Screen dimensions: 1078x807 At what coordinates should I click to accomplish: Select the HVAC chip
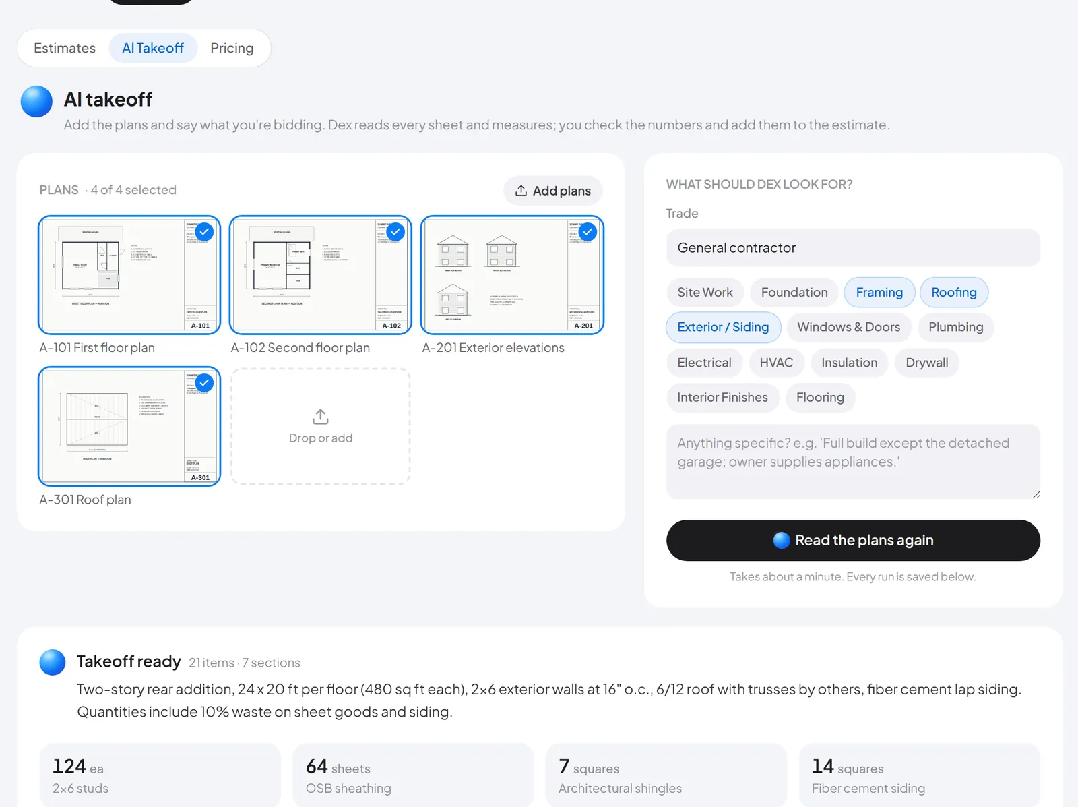776,363
